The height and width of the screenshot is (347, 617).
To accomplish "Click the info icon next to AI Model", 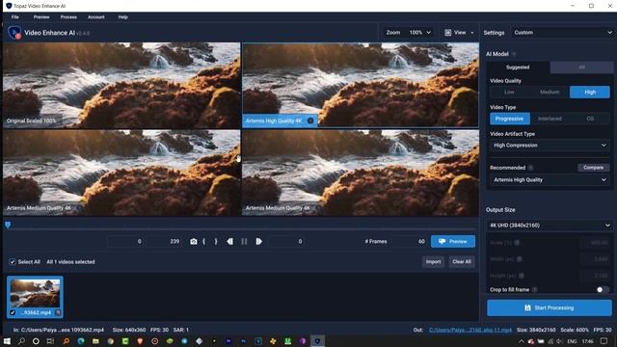I will click(514, 54).
